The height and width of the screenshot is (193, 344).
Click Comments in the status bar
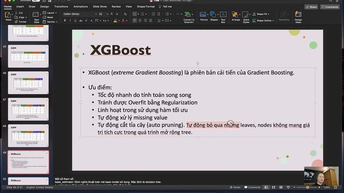click(x=252, y=187)
